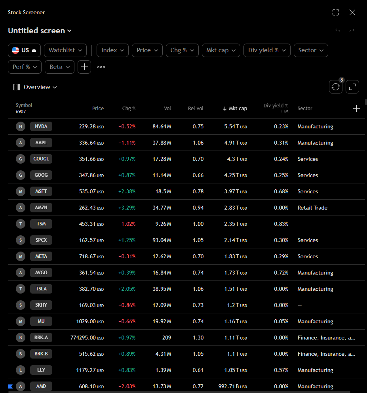
Task: Open the Watchlist filter dropdown
Action: [65, 50]
